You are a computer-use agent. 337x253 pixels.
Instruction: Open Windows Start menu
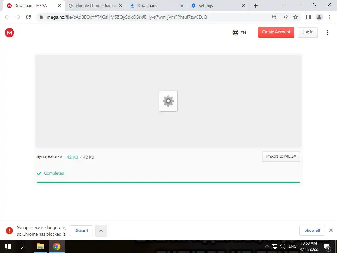pyautogui.click(x=8, y=246)
